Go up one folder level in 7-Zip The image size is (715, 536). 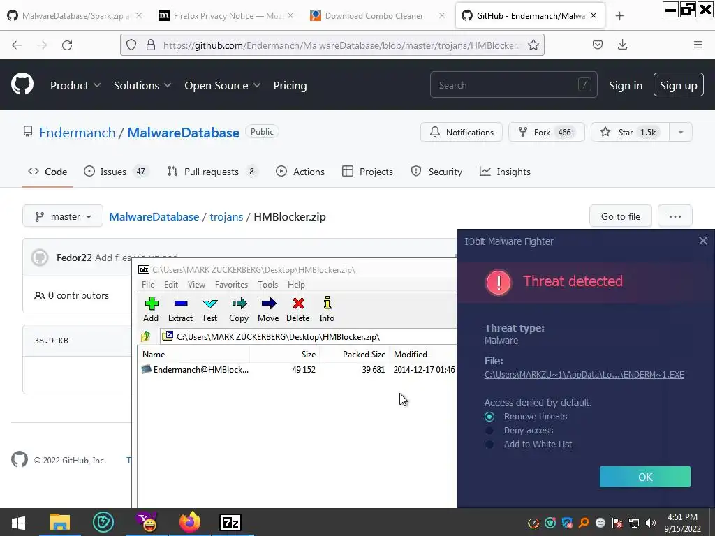click(x=146, y=337)
